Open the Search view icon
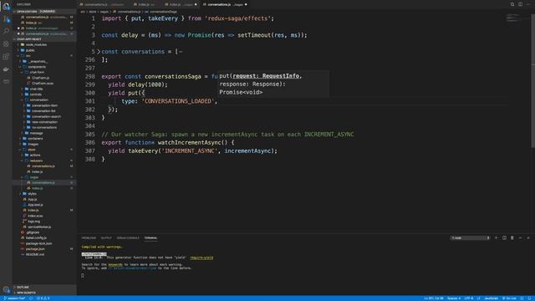Image resolution: width=535 pixels, height=301 pixels. pyautogui.click(x=6, y=31)
